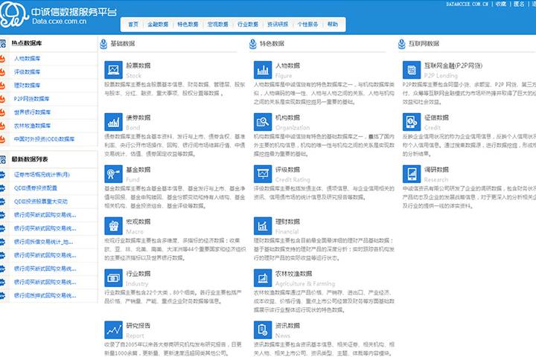Click the 互联网金融(P2P网贷) card title

point(453,65)
